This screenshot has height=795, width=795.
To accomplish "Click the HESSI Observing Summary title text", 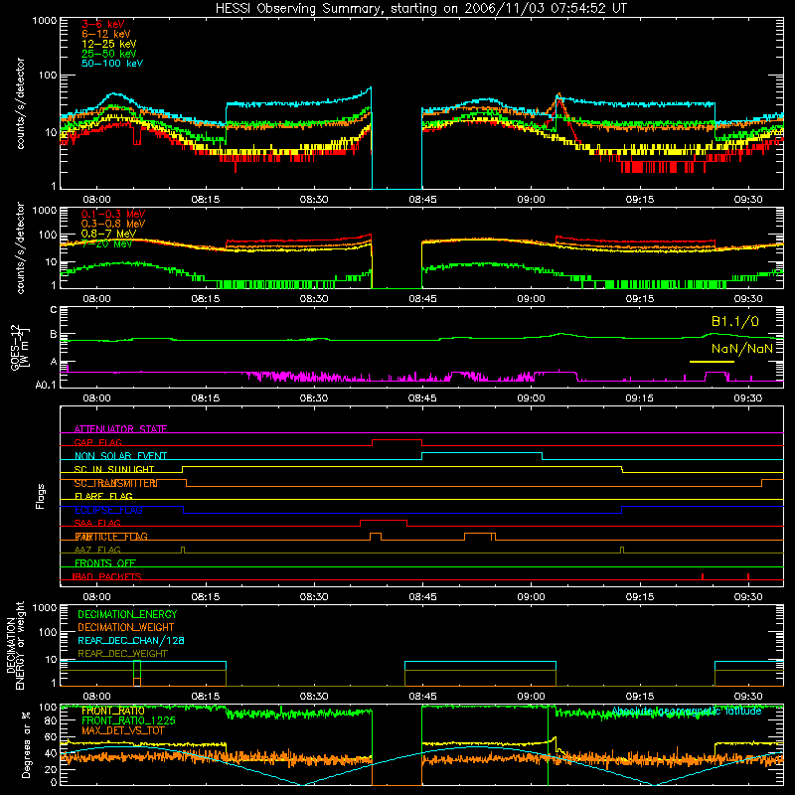I will pos(420,9).
